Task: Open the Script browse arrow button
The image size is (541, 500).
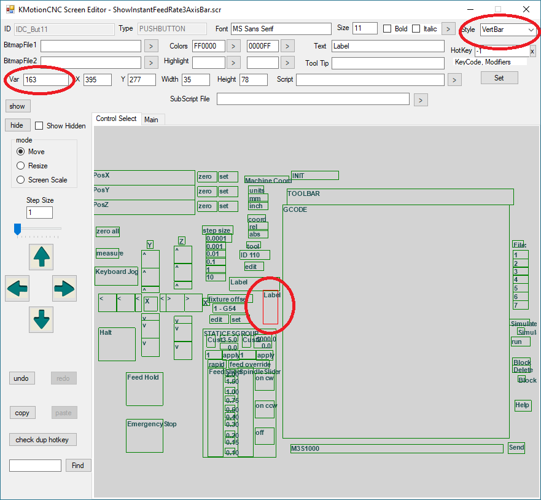Action: (454, 80)
